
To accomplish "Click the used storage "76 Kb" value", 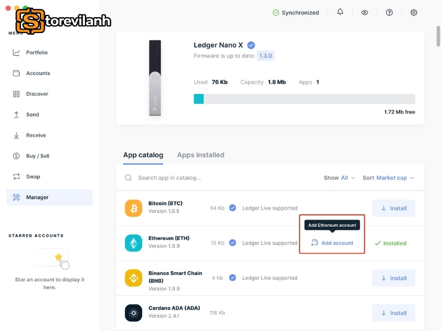I will pos(219,82).
